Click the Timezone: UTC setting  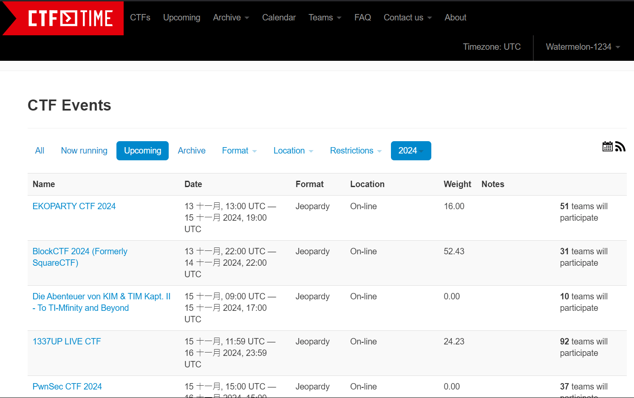click(492, 47)
